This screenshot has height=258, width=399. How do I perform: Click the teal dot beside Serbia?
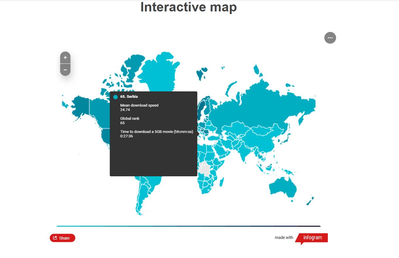(x=115, y=97)
